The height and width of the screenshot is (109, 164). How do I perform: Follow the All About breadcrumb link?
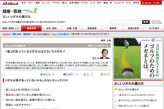pos(6,34)
